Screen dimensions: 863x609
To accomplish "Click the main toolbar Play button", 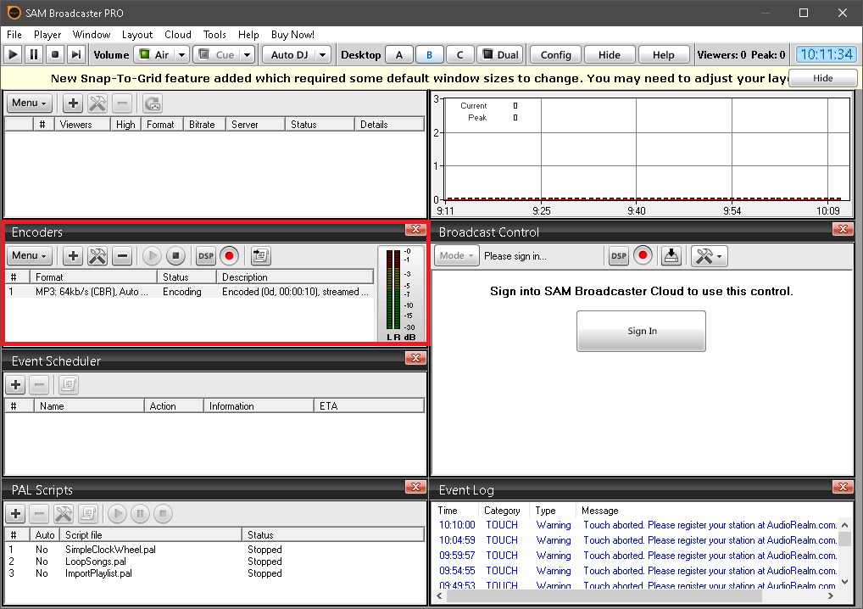I will [14, 54].
